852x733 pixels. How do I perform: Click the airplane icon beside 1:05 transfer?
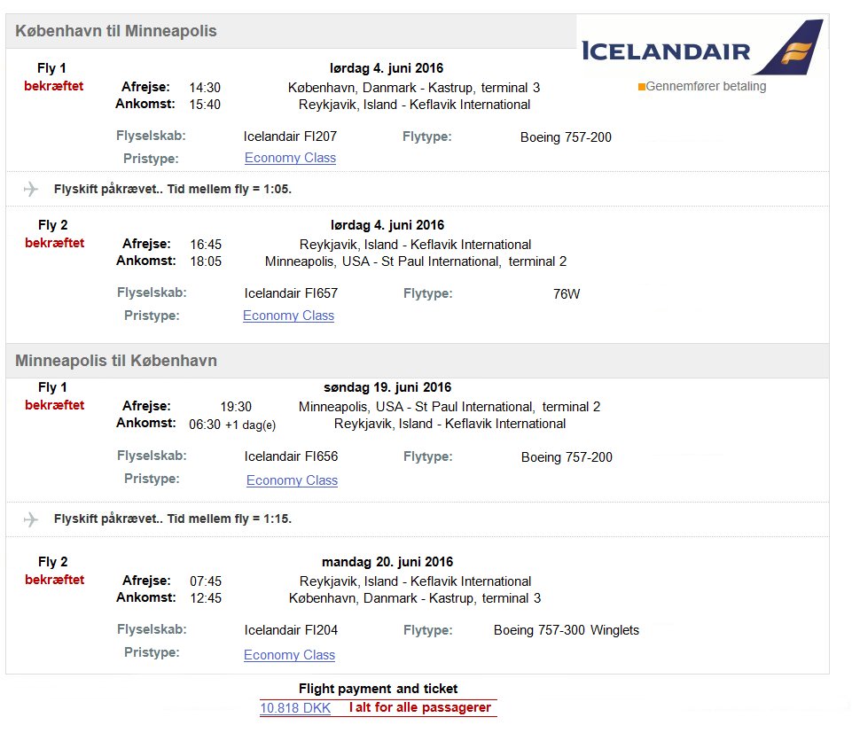pyautogui.click(x=31, y=189)
